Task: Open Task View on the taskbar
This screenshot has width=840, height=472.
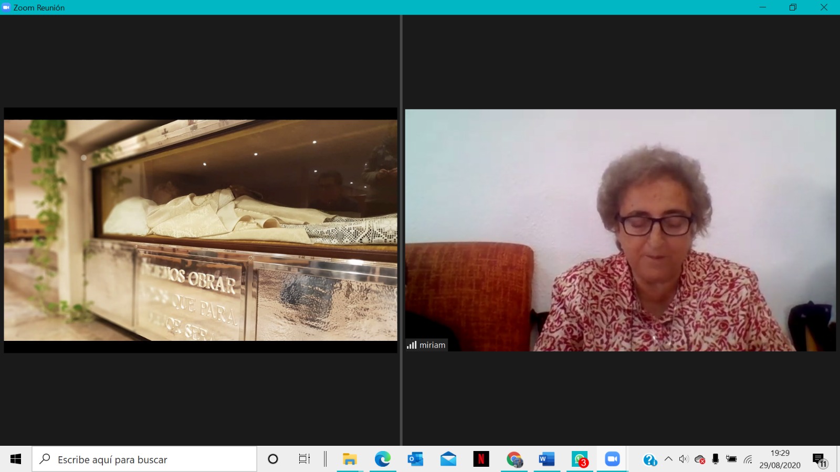Action: 304,459
